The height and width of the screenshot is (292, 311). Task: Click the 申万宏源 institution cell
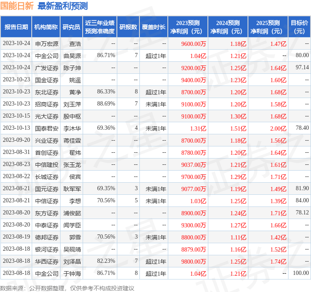tap(47, 44)
